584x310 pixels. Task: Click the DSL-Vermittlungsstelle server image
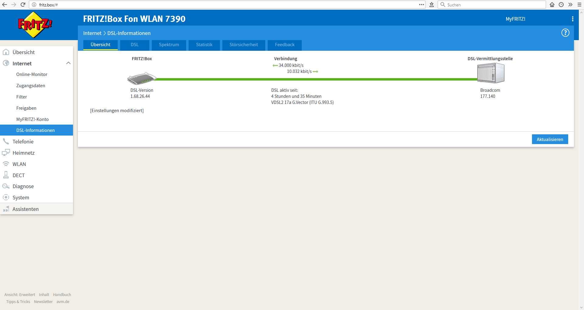(x=491, y=73)
